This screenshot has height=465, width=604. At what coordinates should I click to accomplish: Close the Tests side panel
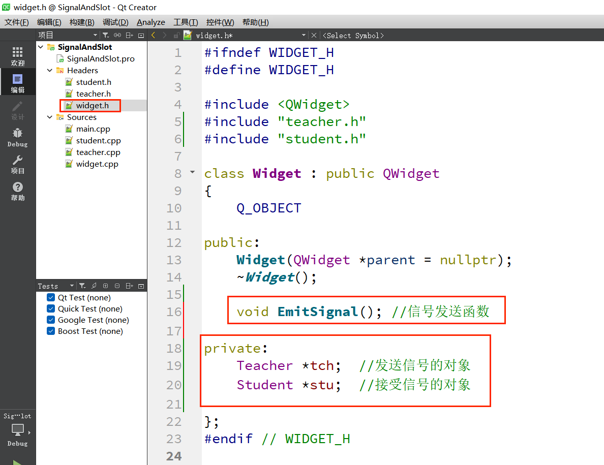coord(141,286)
